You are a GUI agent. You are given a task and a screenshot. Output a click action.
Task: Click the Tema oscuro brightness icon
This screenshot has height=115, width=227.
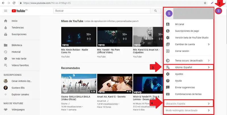point(168,61)
